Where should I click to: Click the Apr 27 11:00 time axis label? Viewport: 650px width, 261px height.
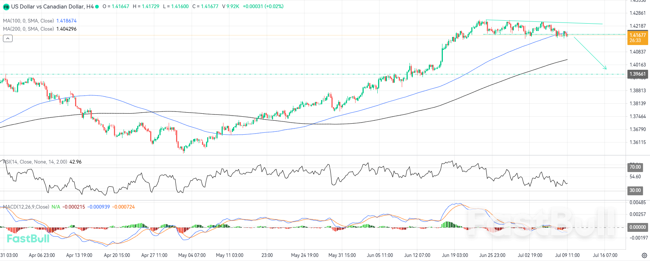pyautogui.click(x=154, y=255)
